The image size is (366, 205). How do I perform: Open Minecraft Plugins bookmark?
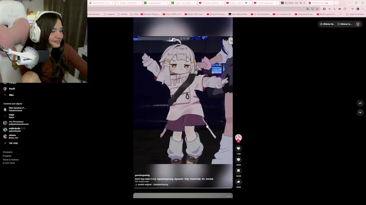[x=150, y=14]
